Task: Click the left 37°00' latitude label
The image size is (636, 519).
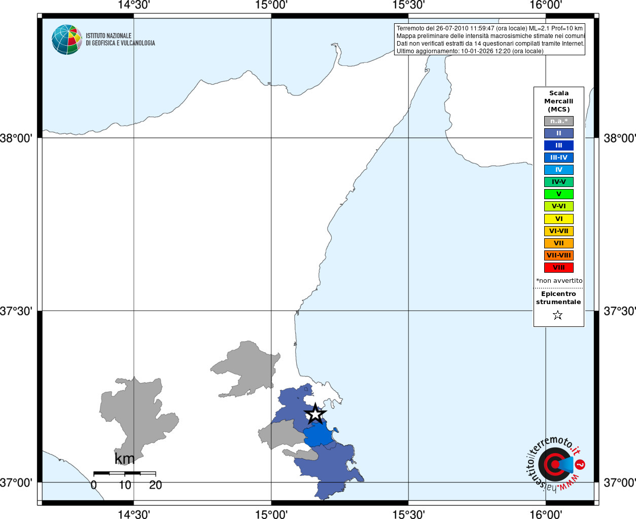Action: 16,483
